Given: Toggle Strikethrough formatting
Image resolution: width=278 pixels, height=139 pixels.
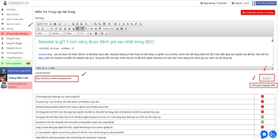Looking at the screenshot, I should tap(128, 24).
